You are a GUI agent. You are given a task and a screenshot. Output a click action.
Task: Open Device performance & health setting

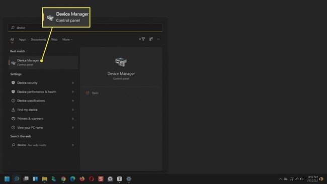(x=43, y=91)
